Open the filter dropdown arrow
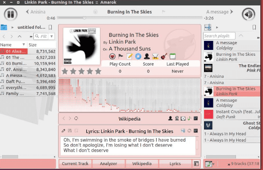Viewport: 263px width, 170px height. (52, 36)
